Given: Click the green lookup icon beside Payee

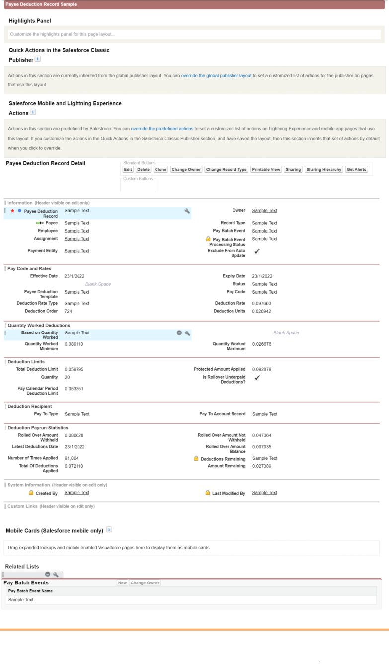Looking at the screenshot, I should (40, 223).
